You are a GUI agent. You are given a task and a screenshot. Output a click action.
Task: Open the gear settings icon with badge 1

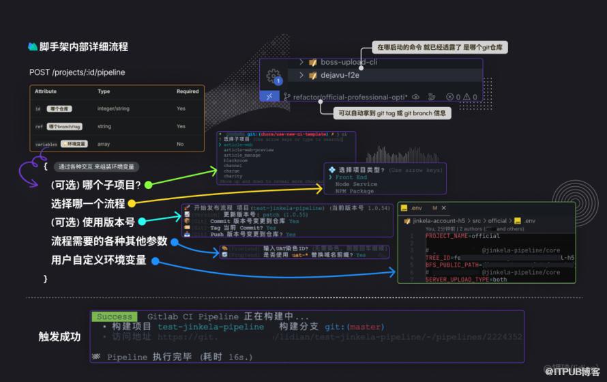(273, 76)
